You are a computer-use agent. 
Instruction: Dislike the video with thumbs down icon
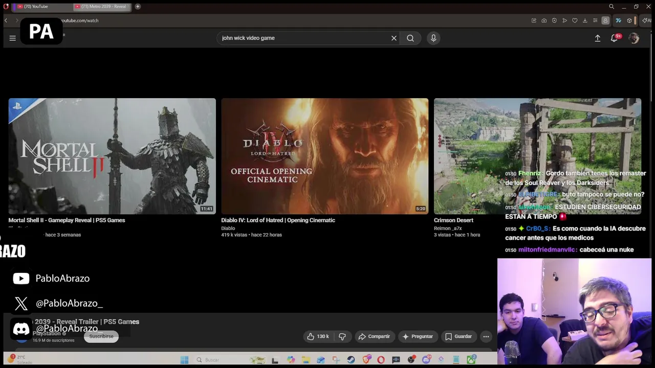tap(342, 336)
